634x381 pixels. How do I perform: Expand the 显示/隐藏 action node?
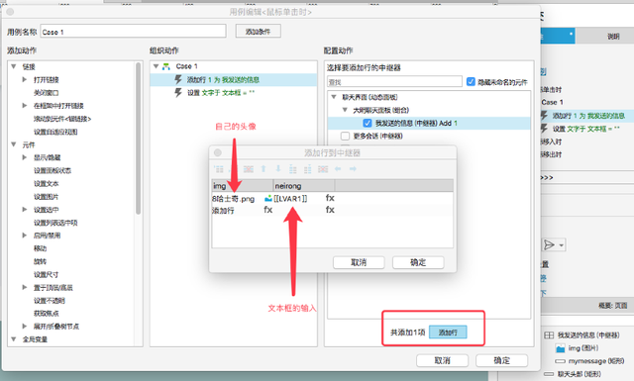pyautogui.click(x=25, y=157)
